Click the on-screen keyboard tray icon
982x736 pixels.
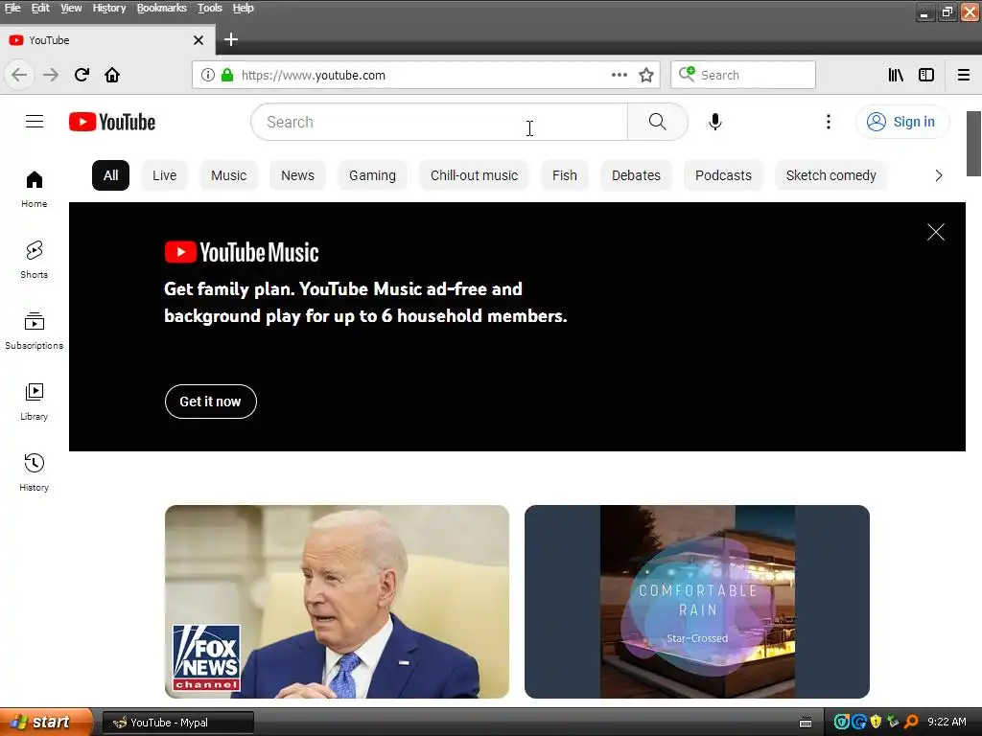(x=806, y=723)
